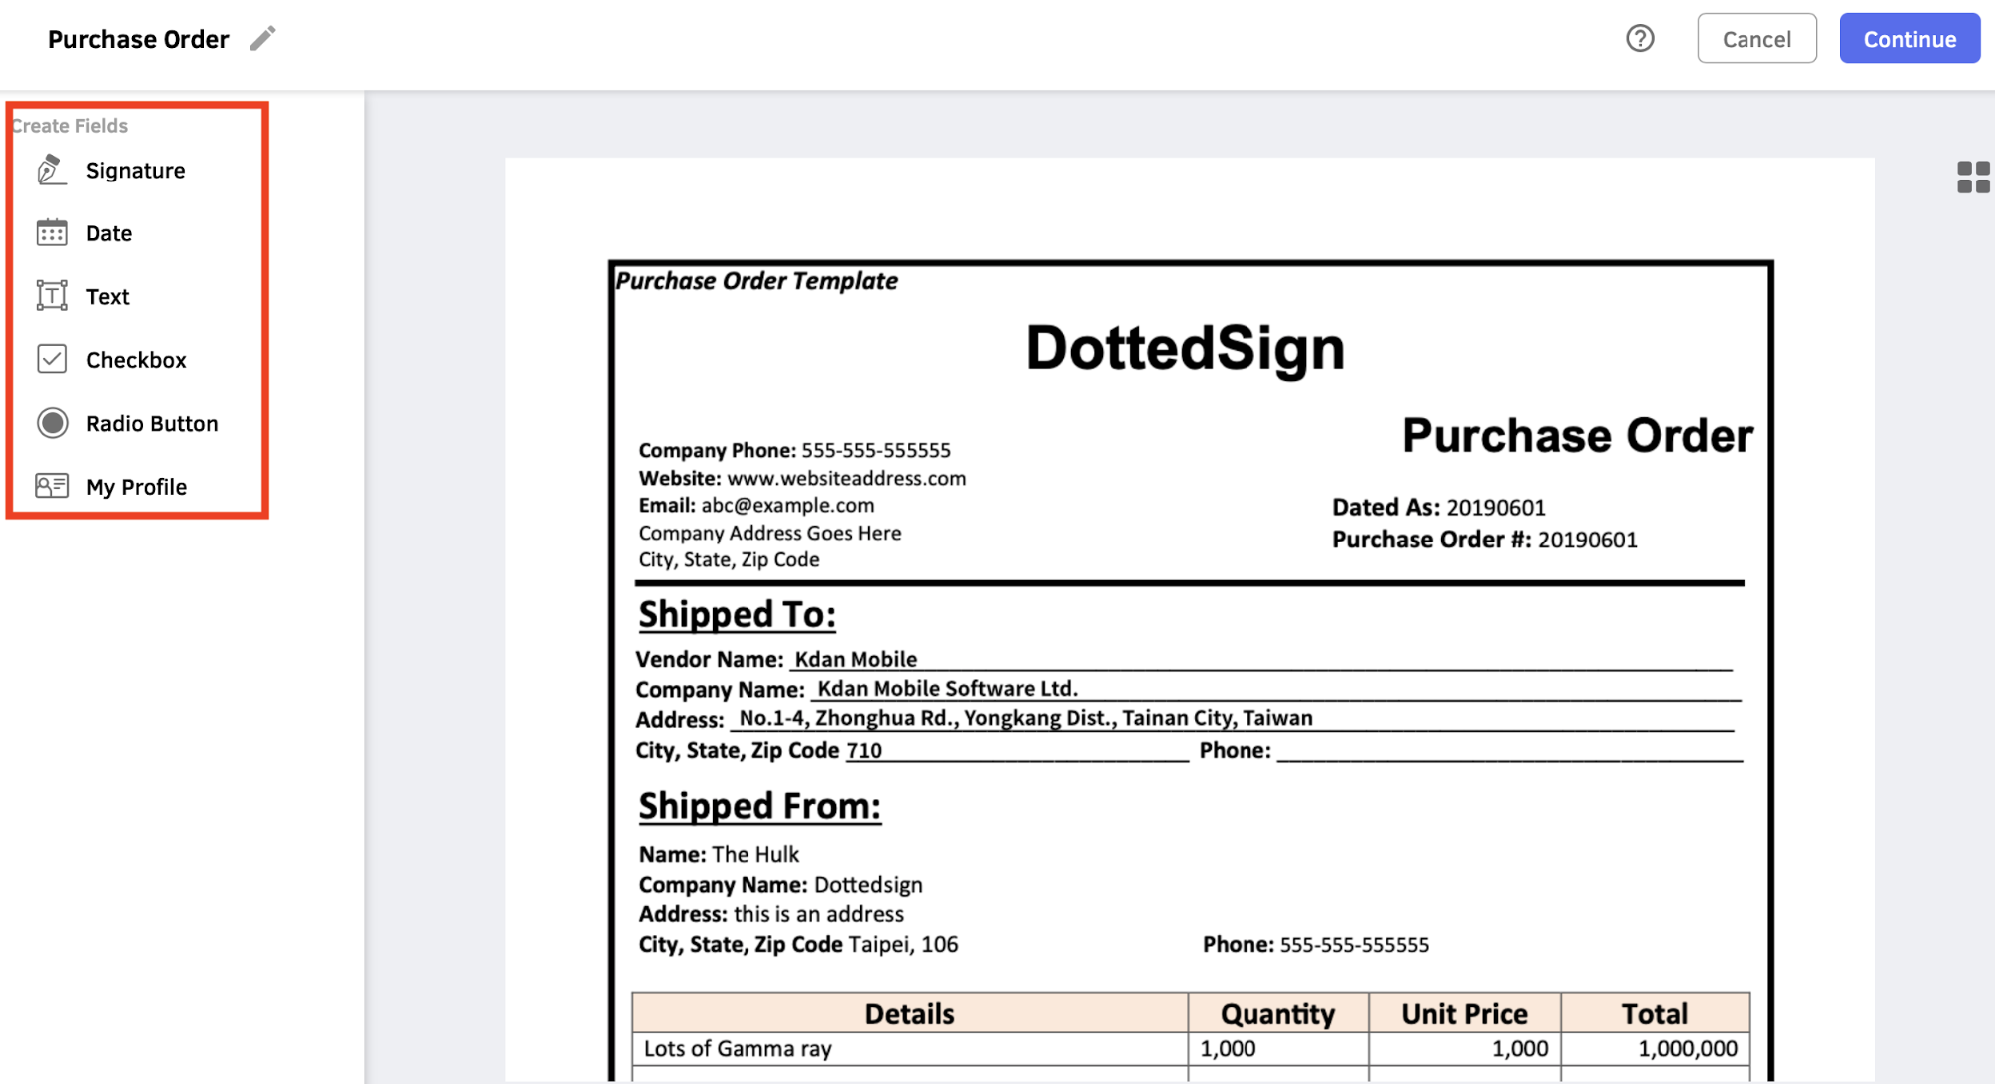Enable the Signature field checkbox
1995x1085 pixels.
(x=134, y=169)
